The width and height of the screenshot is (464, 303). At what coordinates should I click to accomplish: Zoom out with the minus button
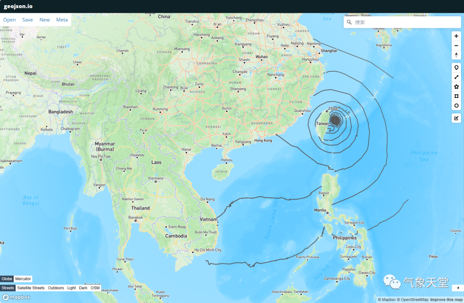(456, 45)
